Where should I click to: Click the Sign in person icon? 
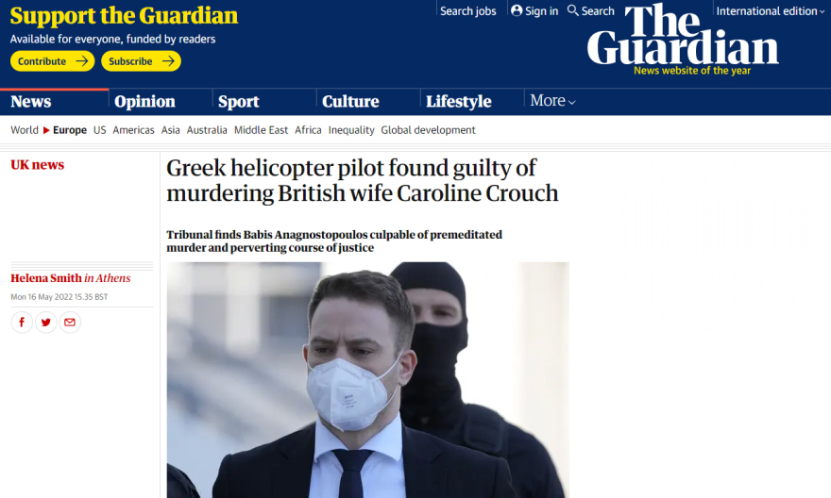coord(517,10)
